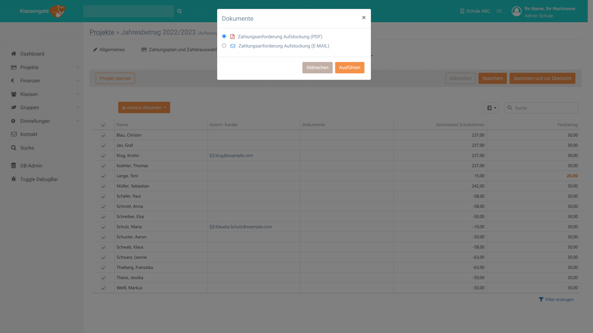This screenshot has height=333, width=593.
Task: Click Speichern und zur Übersicht button
Action: coord(542,78)
